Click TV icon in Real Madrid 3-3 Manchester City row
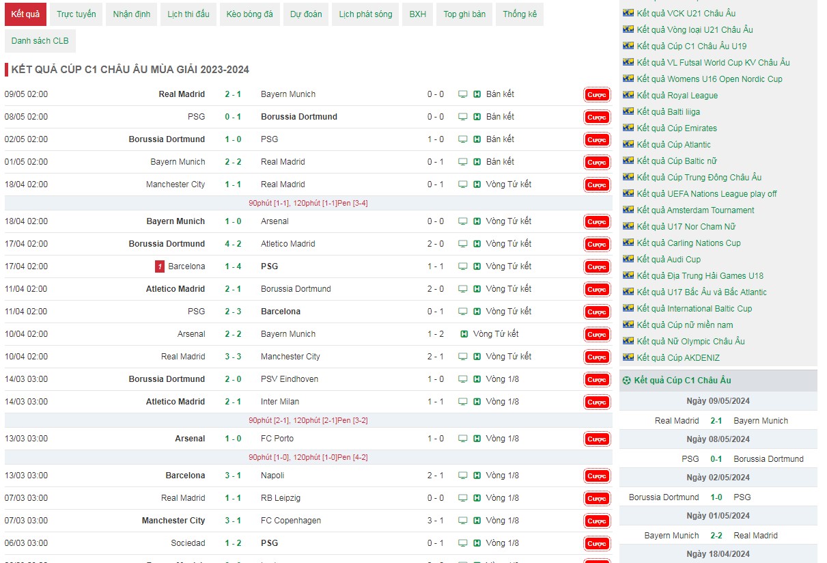The height and width of the screenshot is (563, 827). [x=463, y=357]
